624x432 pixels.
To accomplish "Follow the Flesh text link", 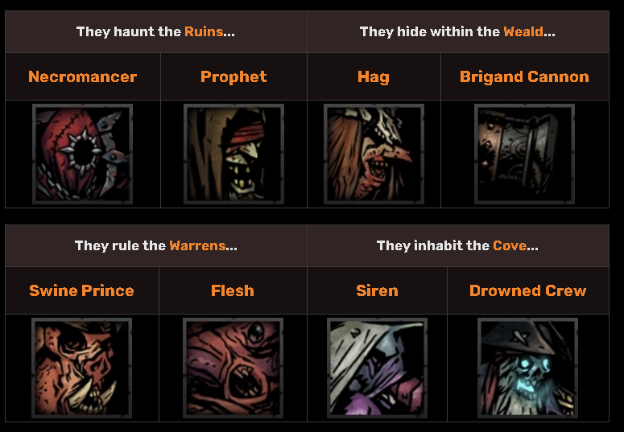I will click(x=233, y=290).
